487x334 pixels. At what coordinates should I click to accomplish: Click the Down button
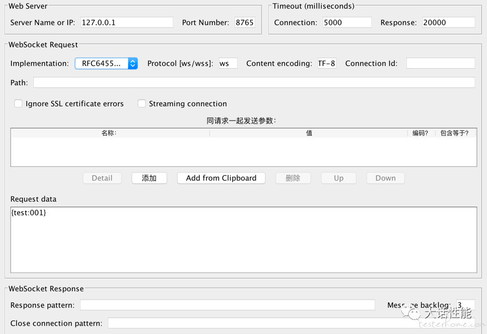386,178
